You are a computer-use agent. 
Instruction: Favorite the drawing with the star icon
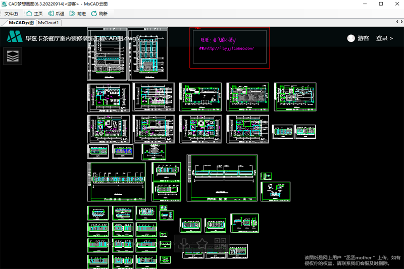(x=202, y=243)
